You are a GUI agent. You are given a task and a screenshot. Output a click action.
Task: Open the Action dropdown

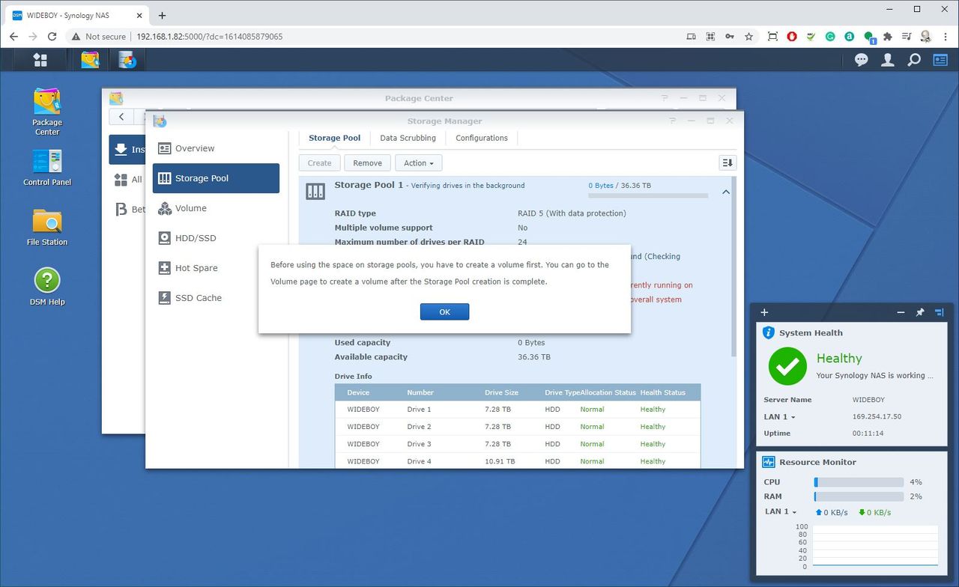tap(419, 162)
